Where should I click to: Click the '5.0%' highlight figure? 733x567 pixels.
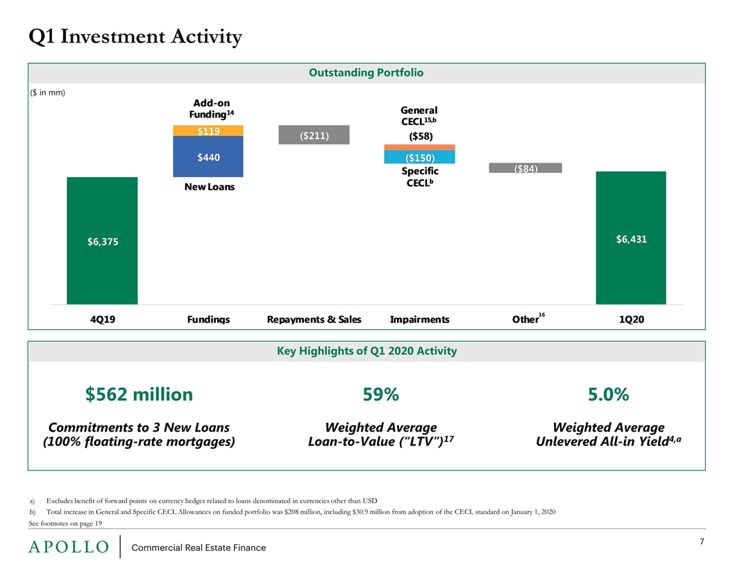point(608,395)
